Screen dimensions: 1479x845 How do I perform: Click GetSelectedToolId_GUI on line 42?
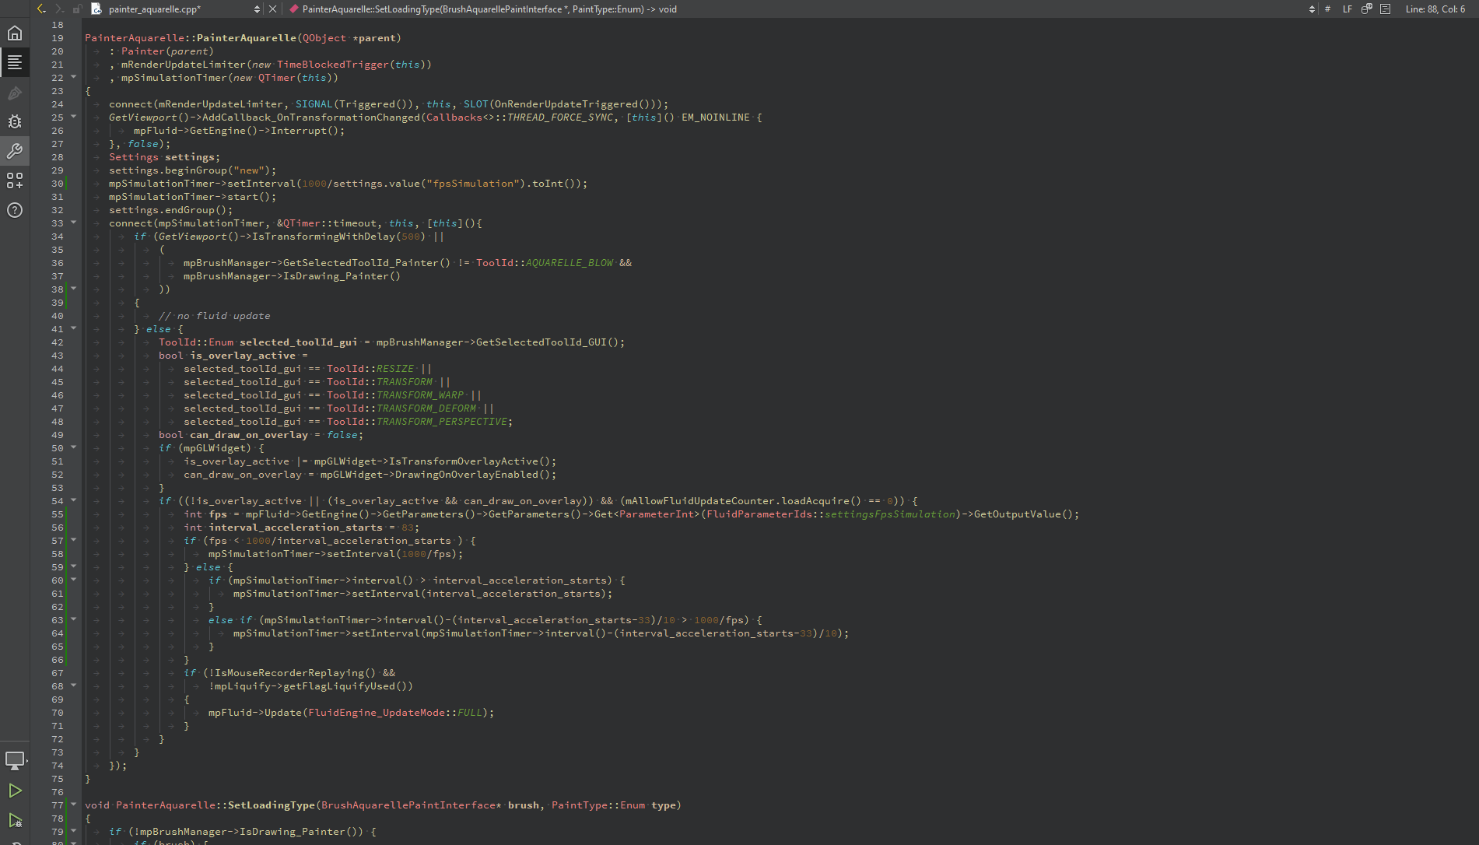coord(541,342)
